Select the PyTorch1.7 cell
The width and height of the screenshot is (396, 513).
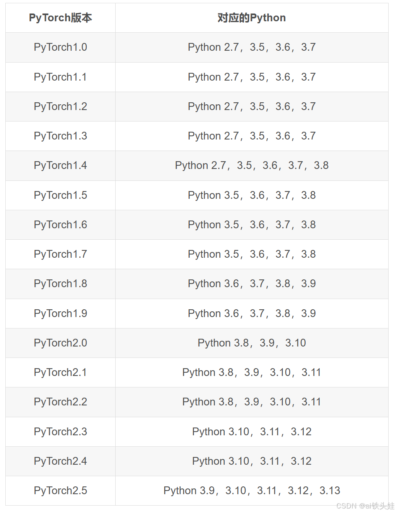point(60,254)
